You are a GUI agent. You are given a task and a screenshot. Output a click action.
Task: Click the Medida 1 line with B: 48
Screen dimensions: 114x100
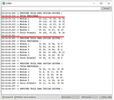[33, 69]
